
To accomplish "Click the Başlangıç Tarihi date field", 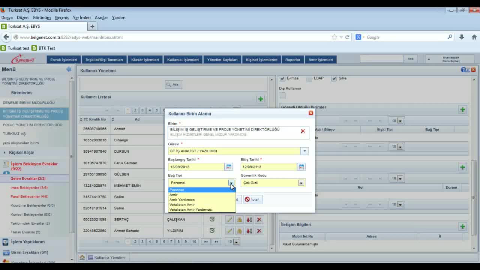I will pos(196,167).
